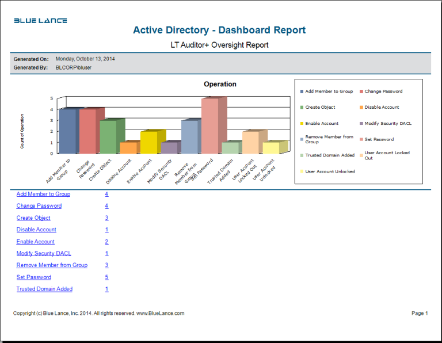Open the Modify Security DACL link
Viewport: 442px width, 343px height.
[44, 253]
